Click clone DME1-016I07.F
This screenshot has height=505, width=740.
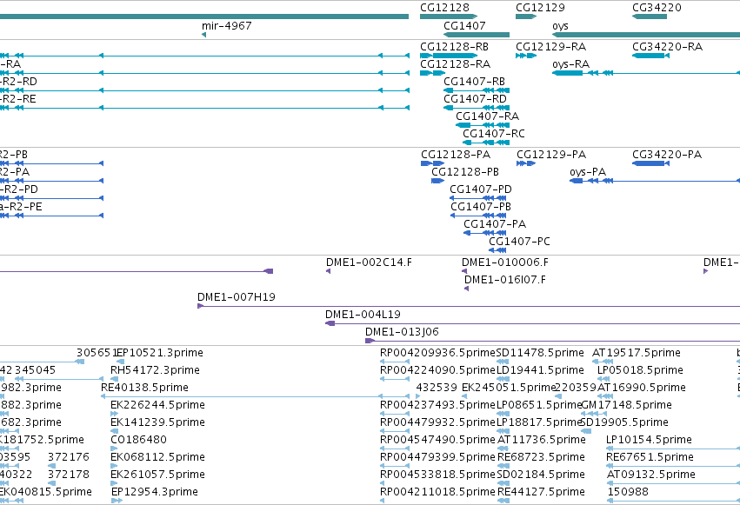(x=505, y=280)
